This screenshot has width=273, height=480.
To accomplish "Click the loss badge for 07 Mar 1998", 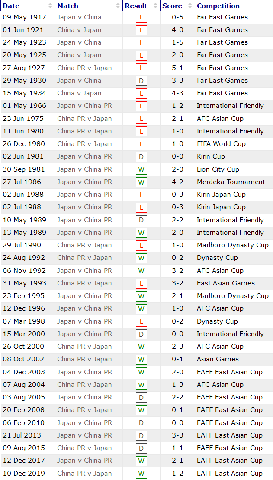I will coord(141,322).
